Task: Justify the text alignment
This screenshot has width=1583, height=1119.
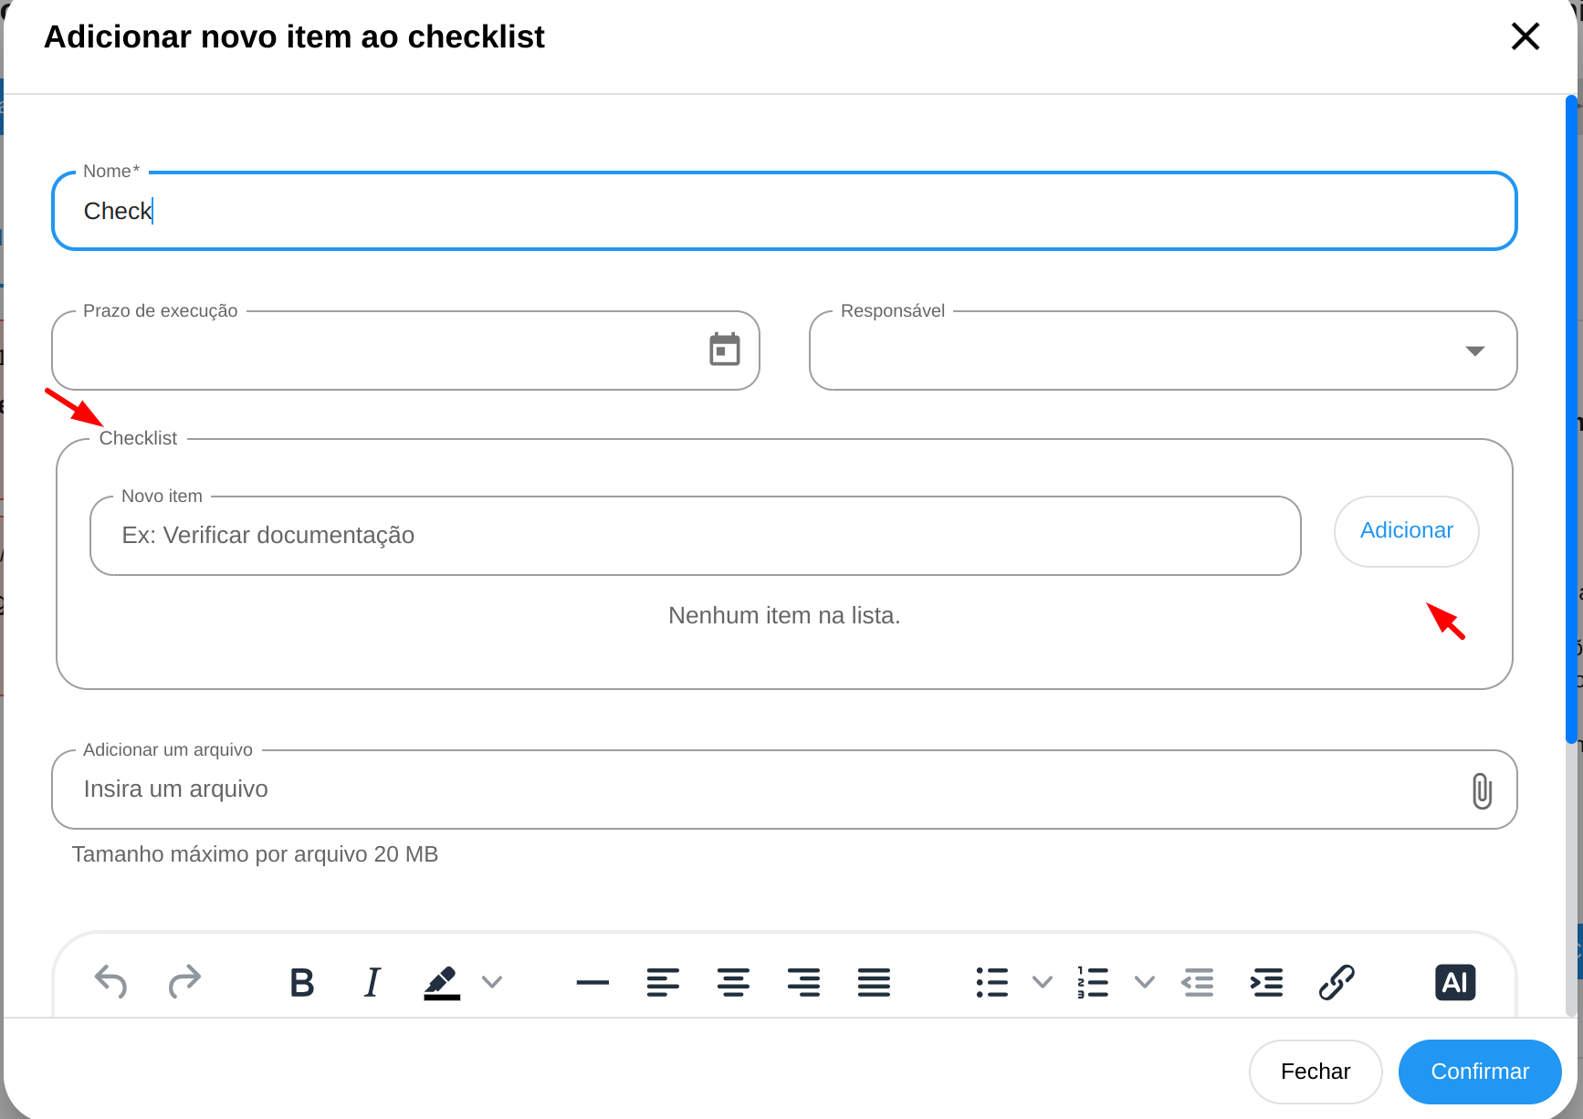Action: (x=874, y=983)
